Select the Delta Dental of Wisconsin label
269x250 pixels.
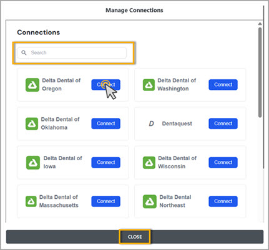(177, 162)
